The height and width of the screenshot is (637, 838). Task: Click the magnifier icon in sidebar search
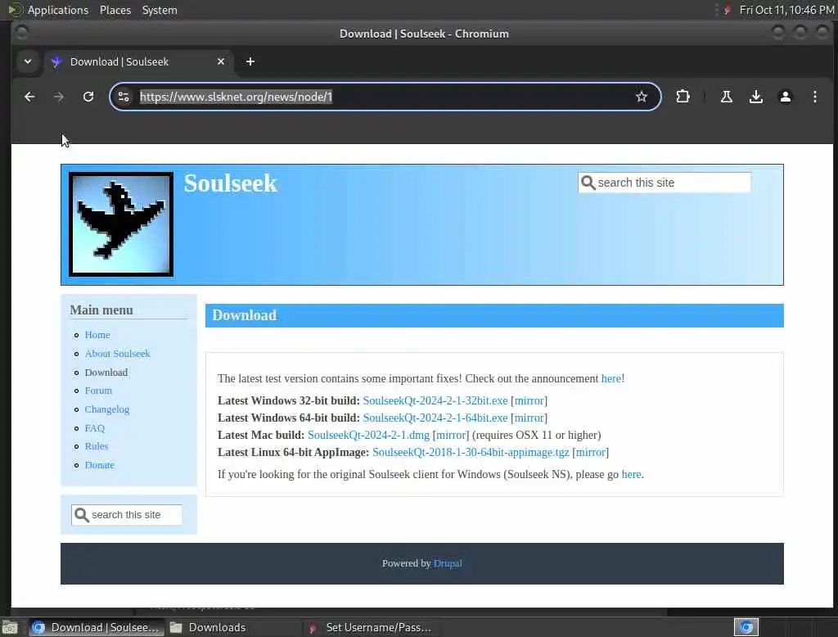click(81, 514)
